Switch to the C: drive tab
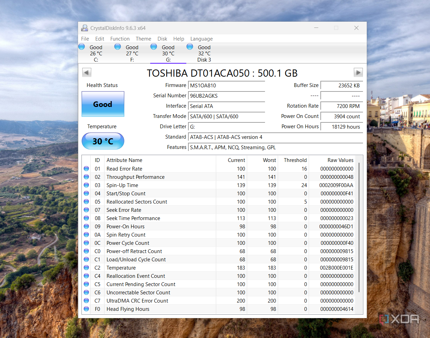This screenshot has width=430, height=338. (96, 53)
